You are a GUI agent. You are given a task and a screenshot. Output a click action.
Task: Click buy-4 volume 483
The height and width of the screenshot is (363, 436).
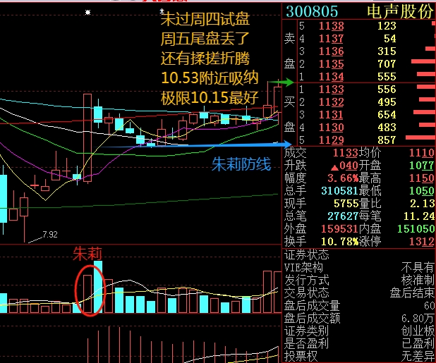(x=387, y=128)
